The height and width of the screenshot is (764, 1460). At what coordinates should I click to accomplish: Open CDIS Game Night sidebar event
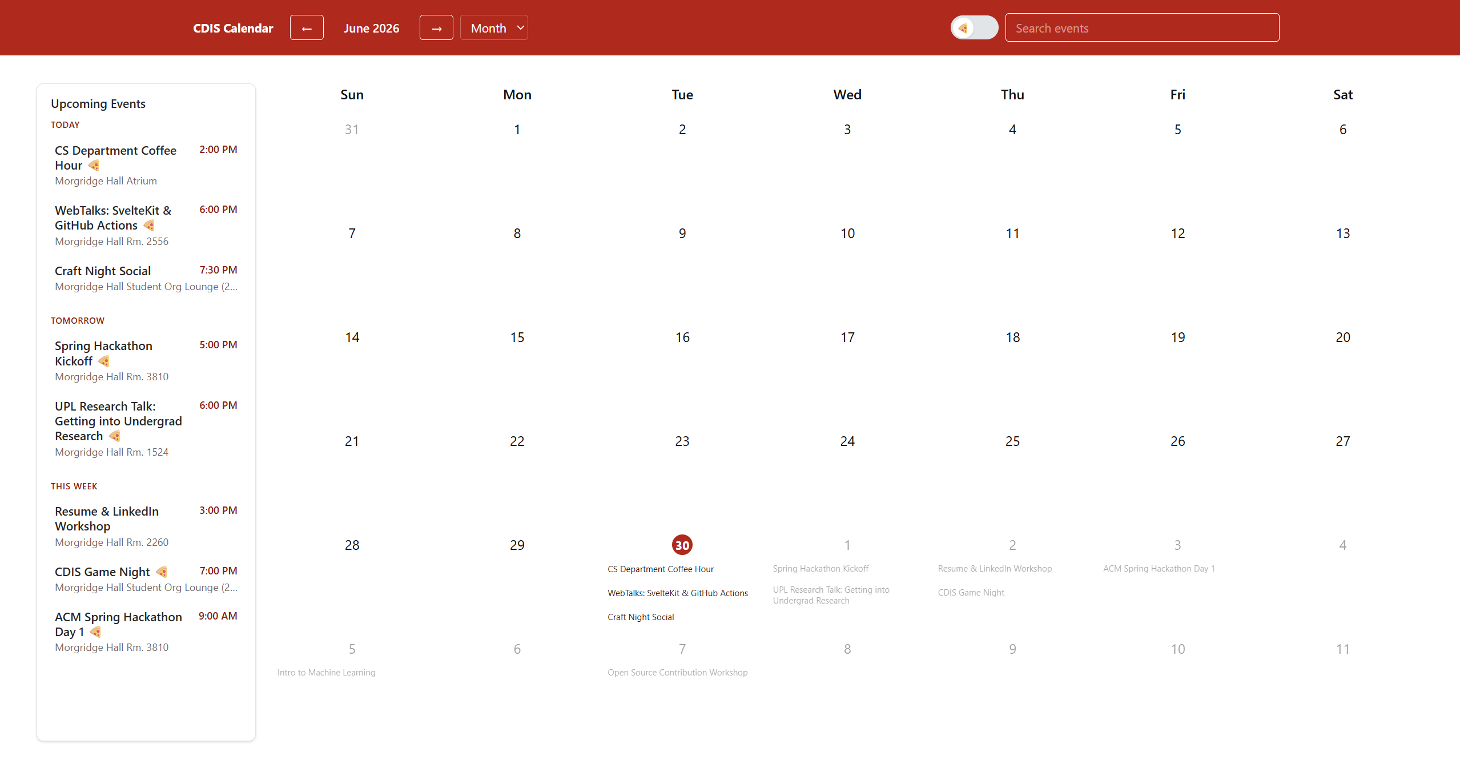(x=146, y=579)
